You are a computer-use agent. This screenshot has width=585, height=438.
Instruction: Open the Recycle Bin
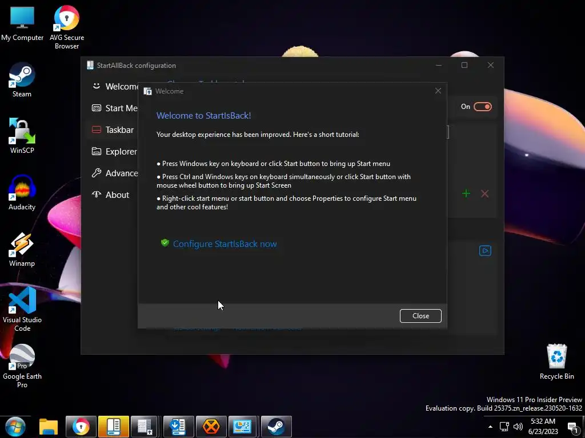pos(556,361)
